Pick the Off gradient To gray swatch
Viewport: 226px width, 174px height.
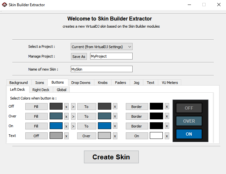pyautogui.click(x=104, y=106)
